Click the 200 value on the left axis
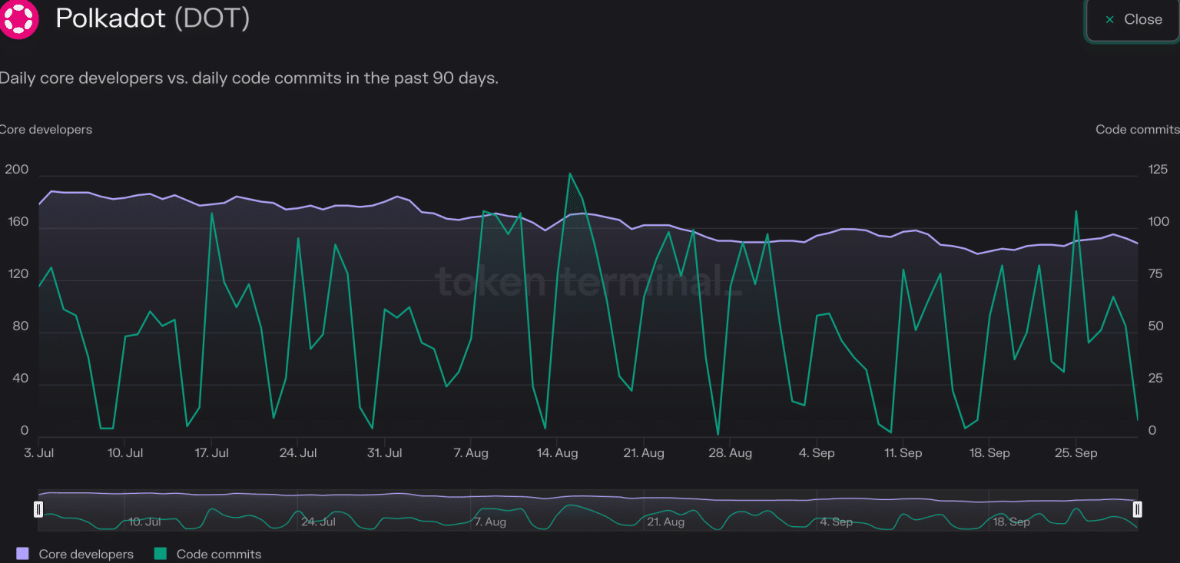 [x=16, y=170]
